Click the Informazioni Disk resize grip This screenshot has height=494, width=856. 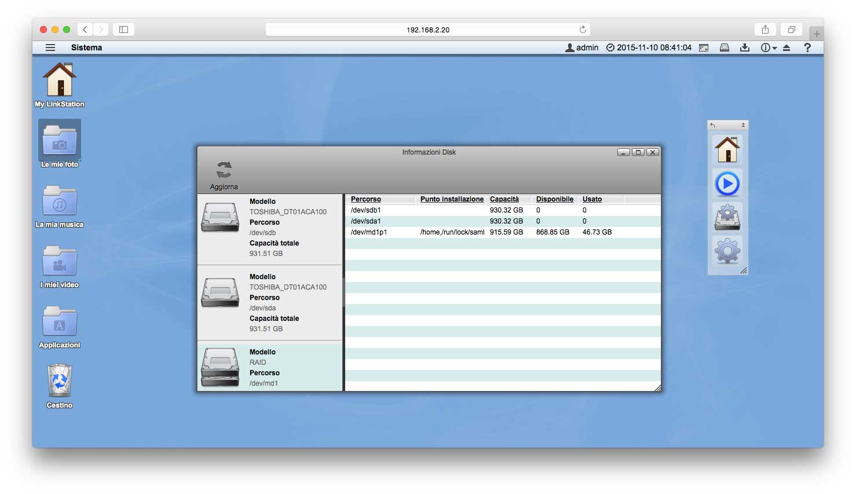657,388
